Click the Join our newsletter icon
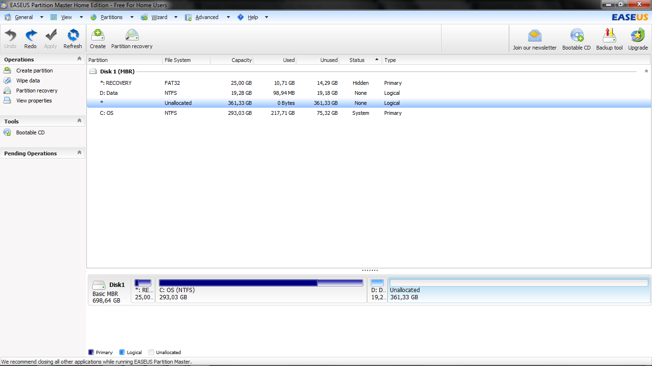Image resolution: width=652 pixels, height=366 pixels. [x=535, y=36]
